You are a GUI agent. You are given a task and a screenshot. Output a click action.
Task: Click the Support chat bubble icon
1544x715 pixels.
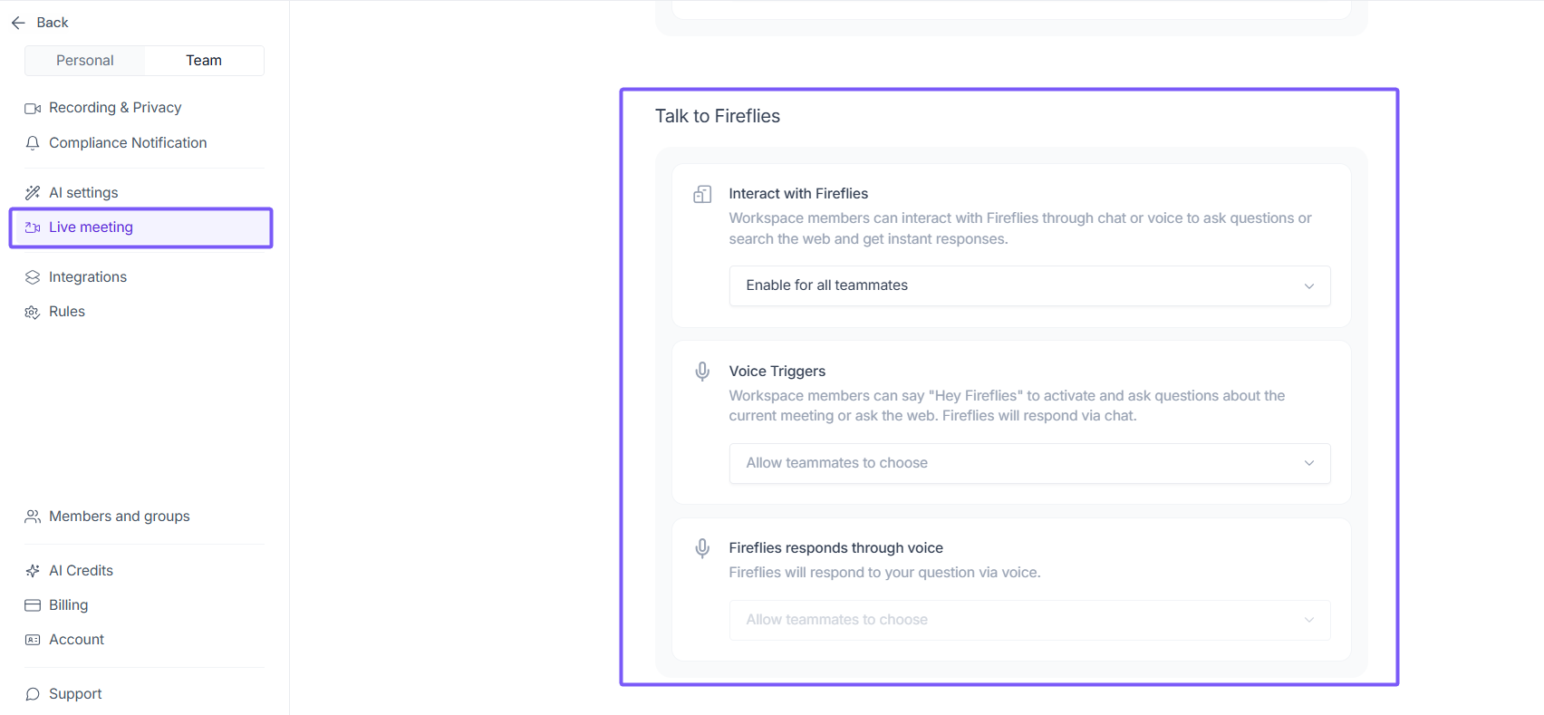pyautogui.click(x=33, y=694)
